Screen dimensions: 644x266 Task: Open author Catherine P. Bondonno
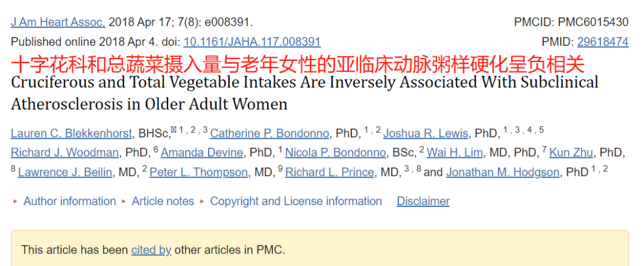point(270,134)
